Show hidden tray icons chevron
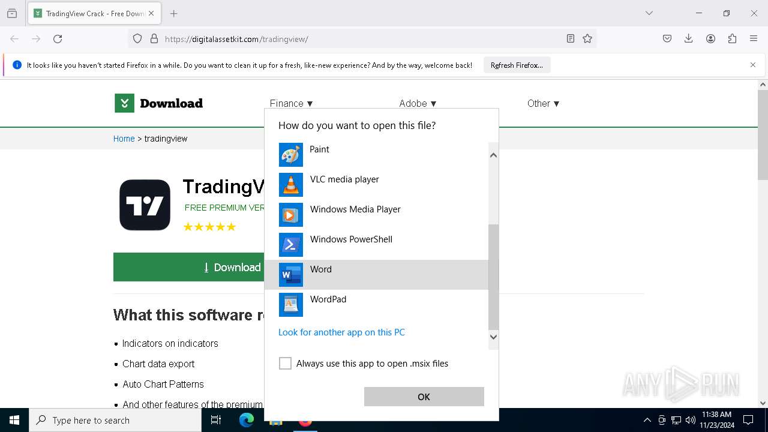Screen dimensions: 768x432 647,420
